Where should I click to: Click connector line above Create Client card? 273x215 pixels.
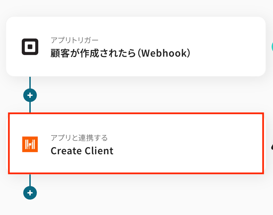pos(30,107)
